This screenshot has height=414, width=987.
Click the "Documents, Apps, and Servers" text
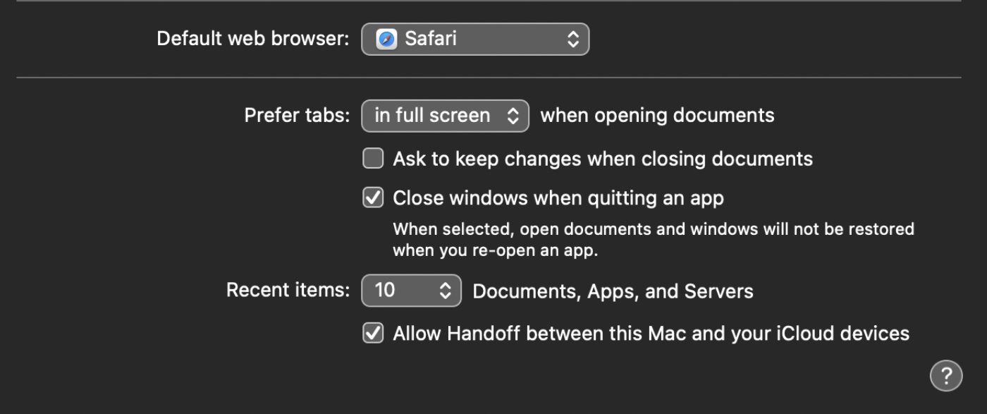[x=613, y=291]
